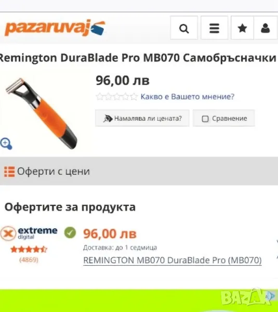Open the Оферти с цени tab
Viewport: 278px width, 312px height.
(139, 171)
